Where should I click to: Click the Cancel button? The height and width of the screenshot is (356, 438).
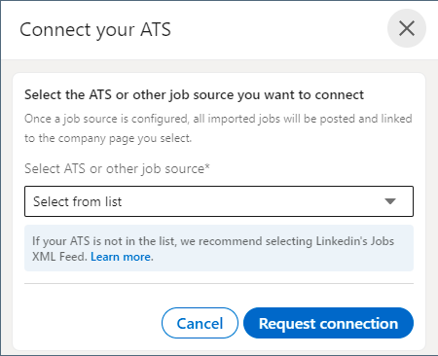coord(200,323)
